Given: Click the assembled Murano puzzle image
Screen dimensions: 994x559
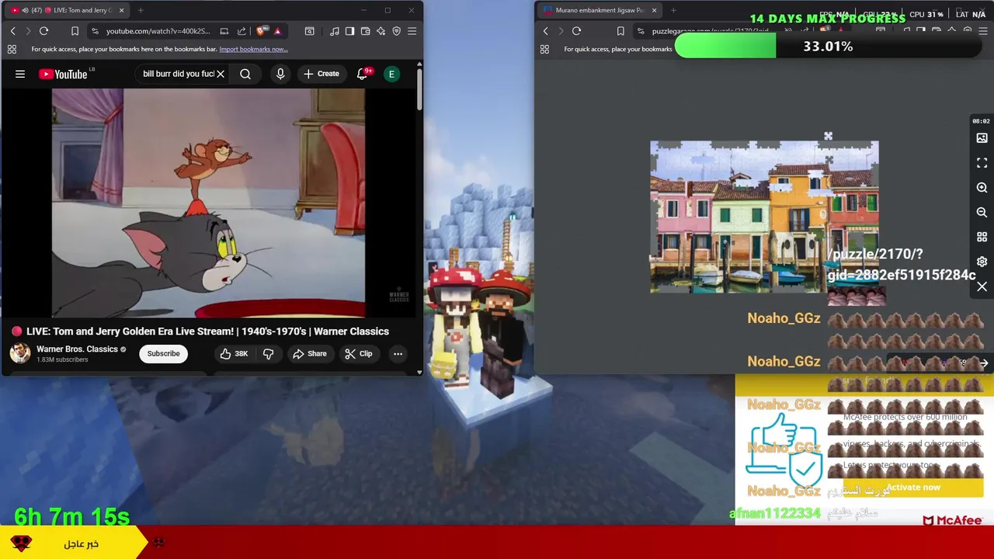Looking at the screenshot, I should click(764, 217).
